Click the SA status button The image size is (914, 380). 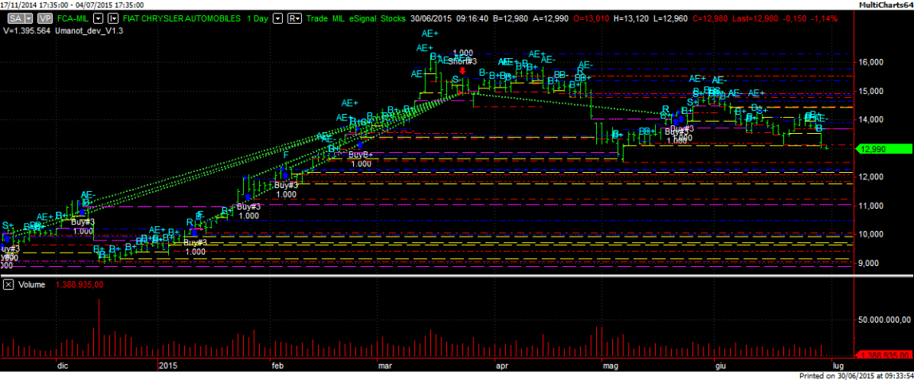[14, 18]
